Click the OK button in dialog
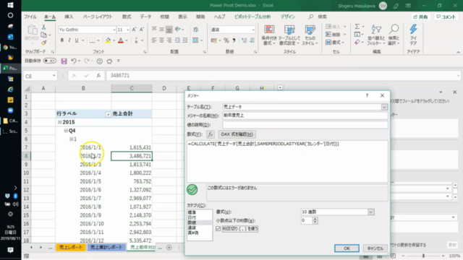The height and width of the screenshot is (260, 463). (x=347, y=248)
